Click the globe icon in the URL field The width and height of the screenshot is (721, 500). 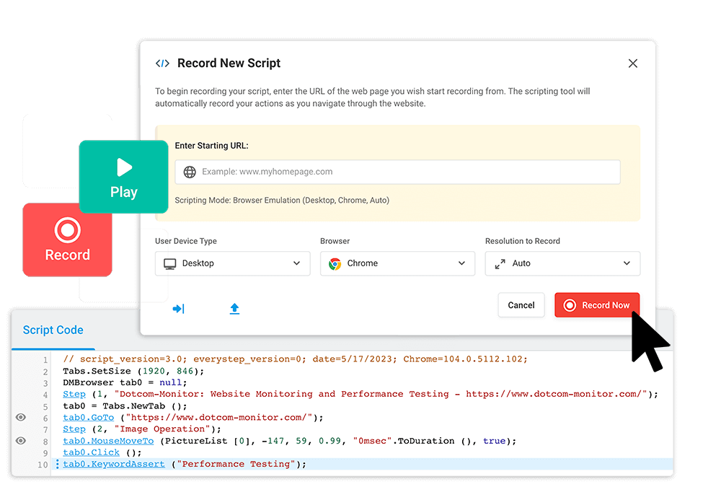(x=189, y=172)
